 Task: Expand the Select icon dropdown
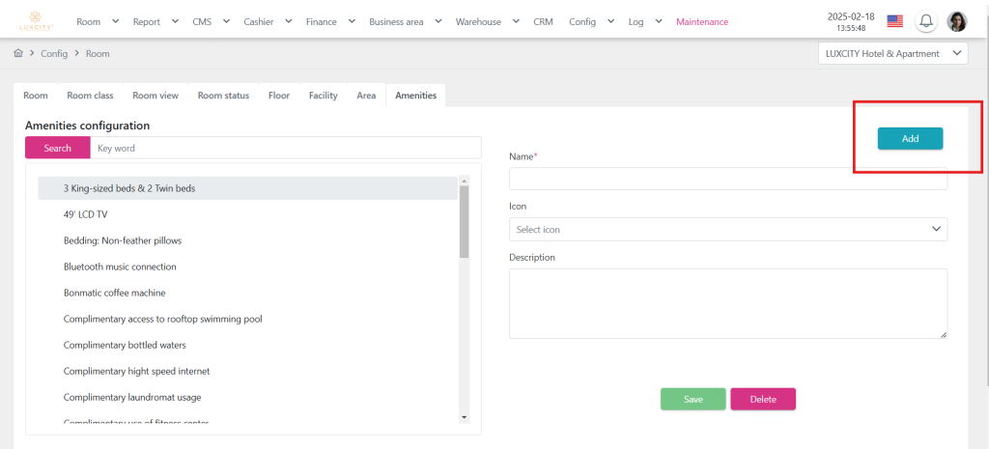(x=727, y=229)
